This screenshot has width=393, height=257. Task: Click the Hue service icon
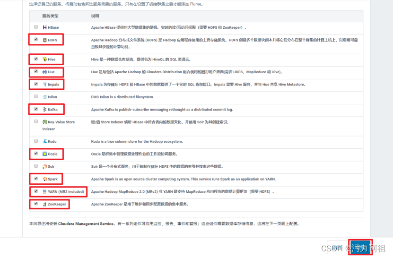click(x=44, y=72)
